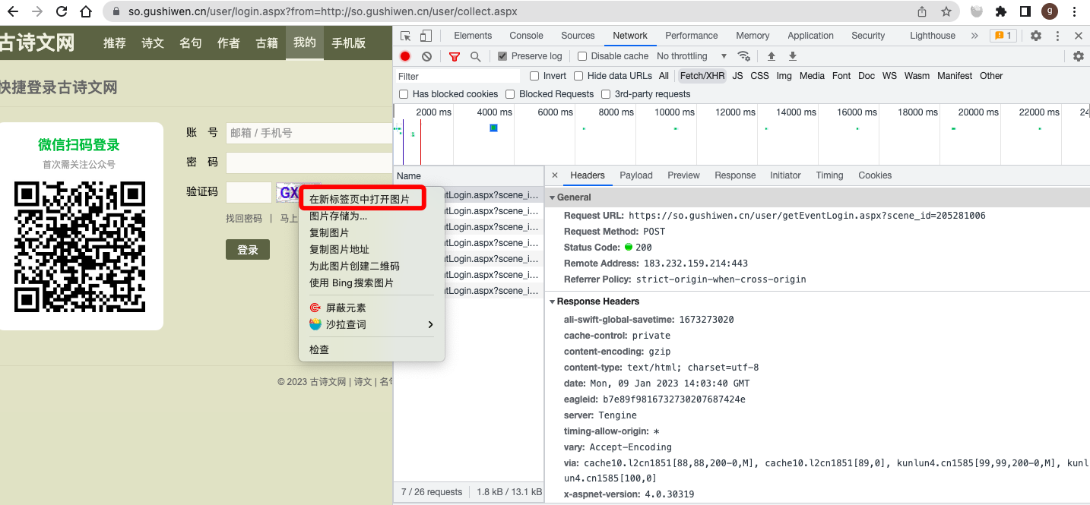Open DevTools more options menu
Screen dimensions: 1090x505
(1058, 36)
